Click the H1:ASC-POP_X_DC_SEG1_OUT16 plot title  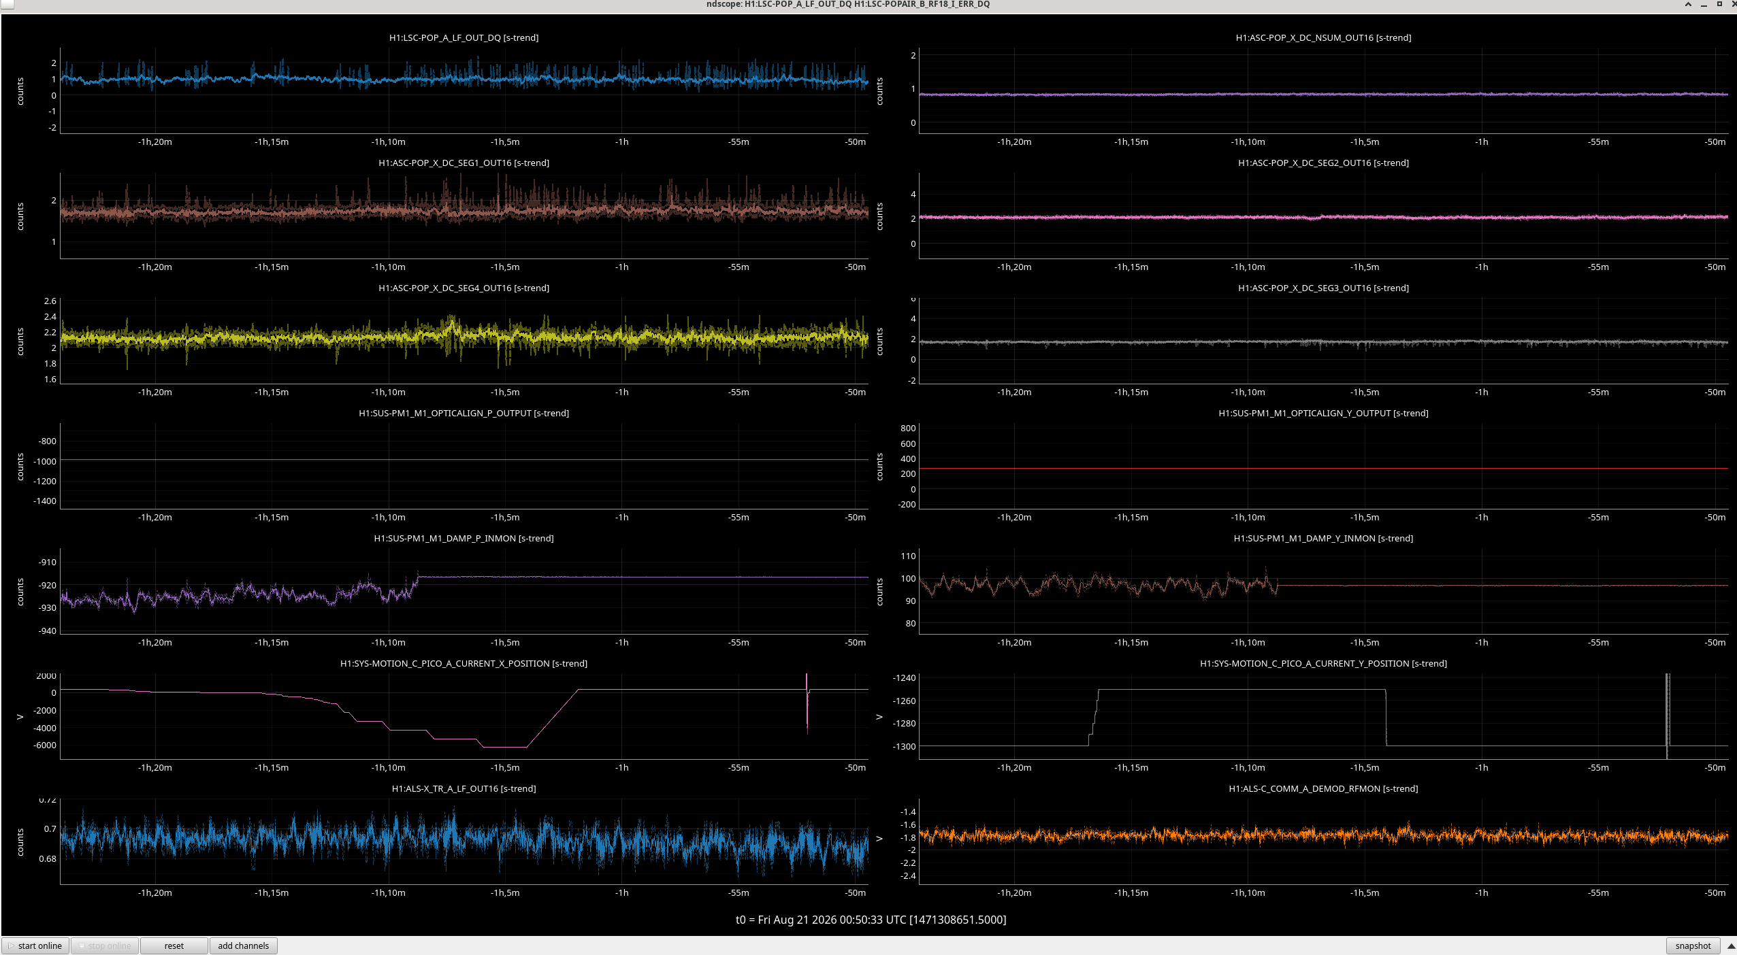click(464, 163)
